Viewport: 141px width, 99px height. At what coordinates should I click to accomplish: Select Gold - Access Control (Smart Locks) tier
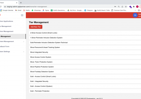pyautogui.click(x=85, y=77)
